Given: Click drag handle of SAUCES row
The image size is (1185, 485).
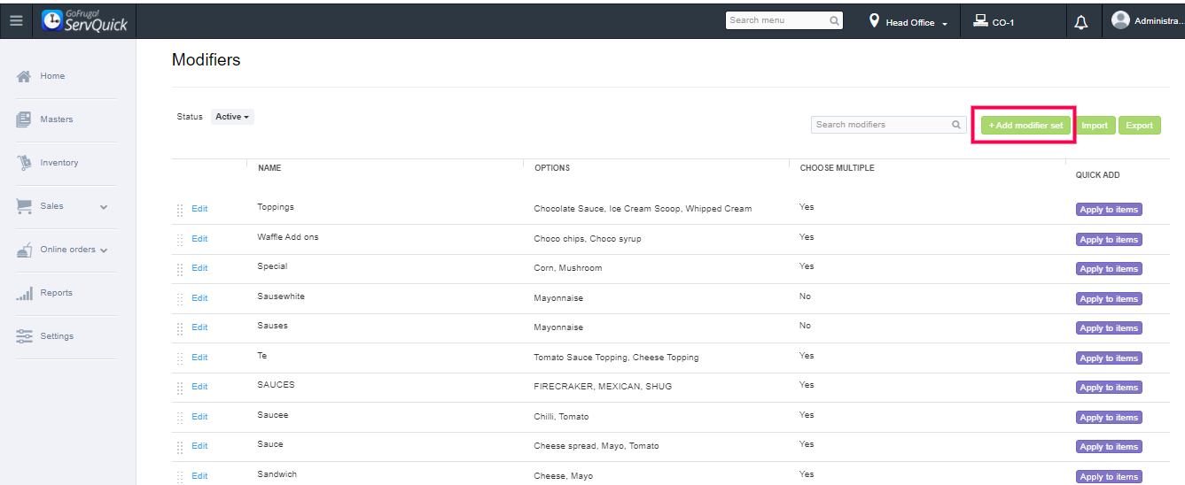Looking at the screenshot, I should [180, 388].
